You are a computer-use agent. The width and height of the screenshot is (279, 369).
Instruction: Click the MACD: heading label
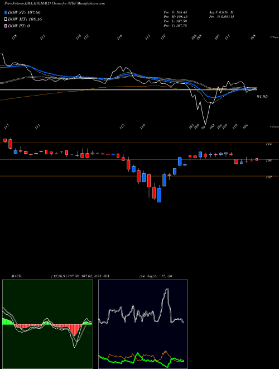click(16, 276)
